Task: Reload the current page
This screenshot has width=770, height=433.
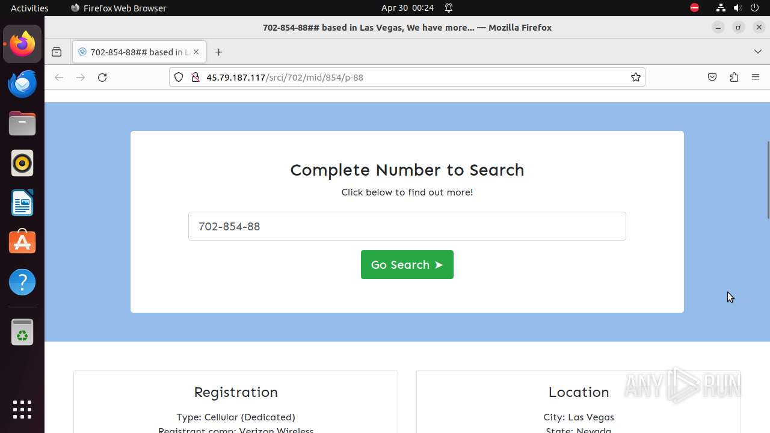Action: [102, 77]
